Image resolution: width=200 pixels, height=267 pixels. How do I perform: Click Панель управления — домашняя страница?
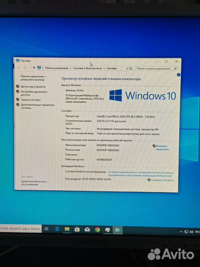[34, 78]
